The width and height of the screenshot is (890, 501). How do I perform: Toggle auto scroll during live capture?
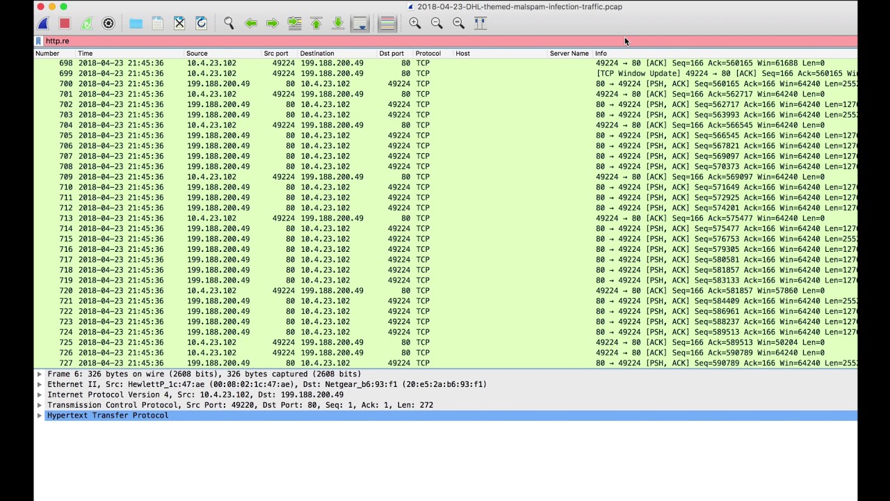pos(360,23)
